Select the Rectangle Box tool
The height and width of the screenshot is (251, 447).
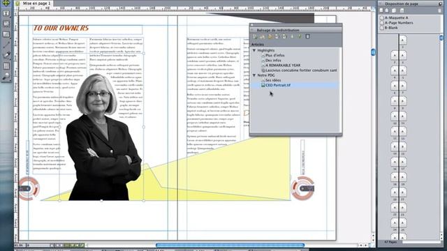[x=6, y=34]
